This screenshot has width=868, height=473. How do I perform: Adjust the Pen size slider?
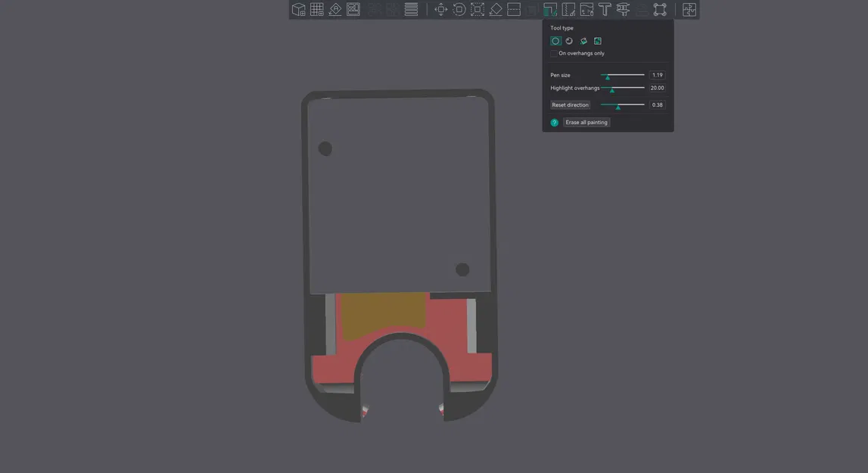click(623, 76)
